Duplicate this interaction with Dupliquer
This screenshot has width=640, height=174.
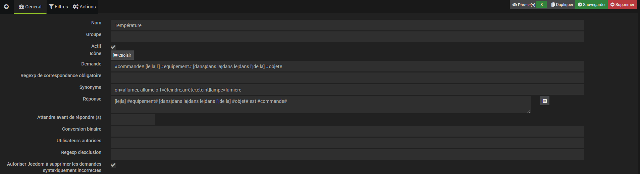[562, 5]
